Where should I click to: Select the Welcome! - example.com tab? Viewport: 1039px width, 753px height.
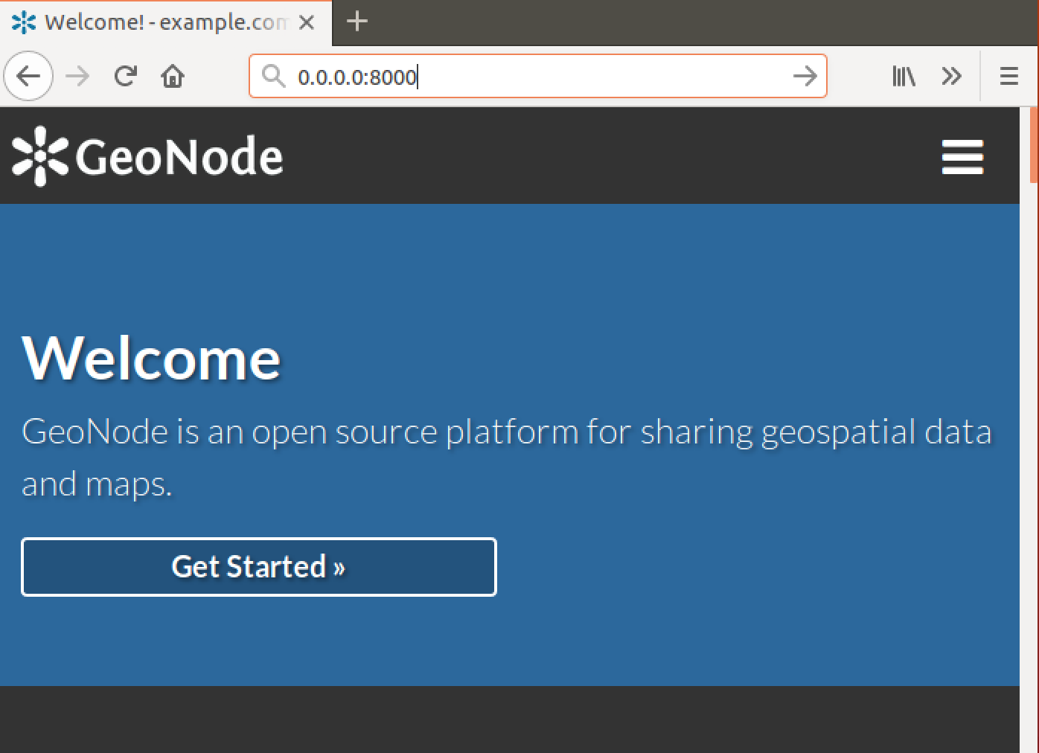click(165, 22)
